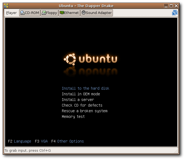The width and height of the screenshot is (185, 160).
Task: Close the Ubuntu Dapper Drake window
Action: 176,6
